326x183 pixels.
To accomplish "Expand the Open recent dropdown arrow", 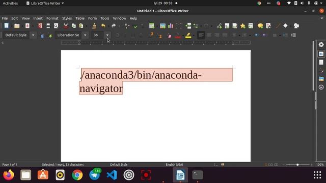I will pyautogui.click(x=22, y=26).
